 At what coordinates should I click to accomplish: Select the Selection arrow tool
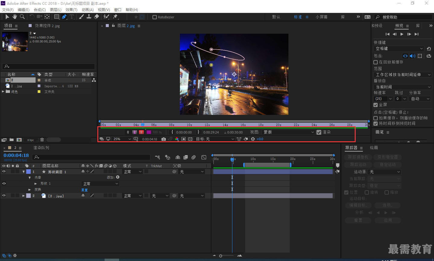7,17
